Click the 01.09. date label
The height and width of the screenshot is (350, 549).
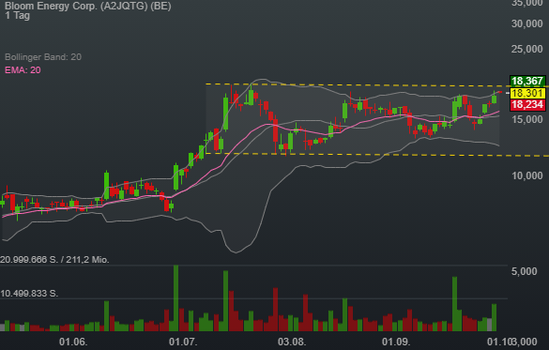point(396,342)
